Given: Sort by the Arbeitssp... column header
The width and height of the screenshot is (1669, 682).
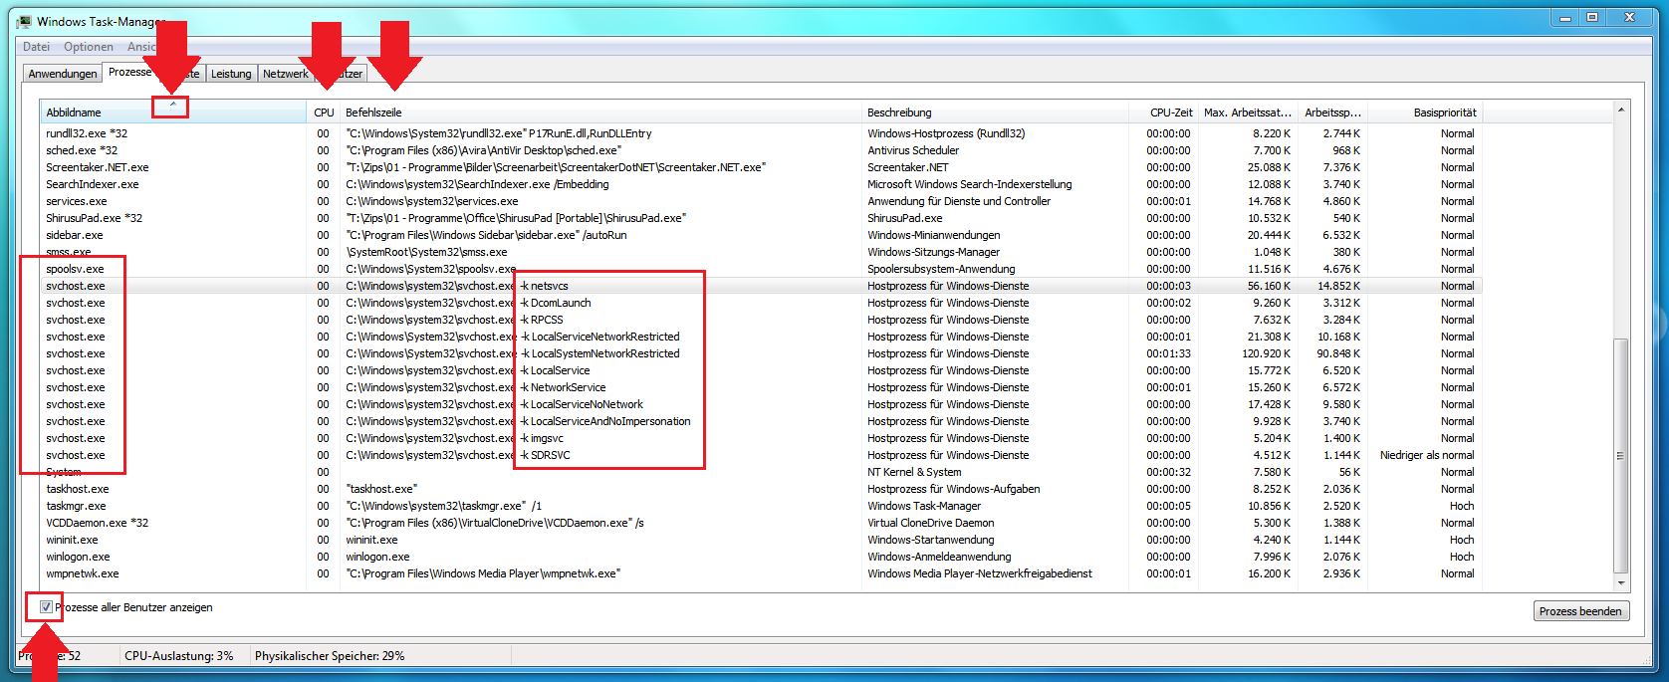Looking at the screenshot, I should click(x=1331, y=113).
